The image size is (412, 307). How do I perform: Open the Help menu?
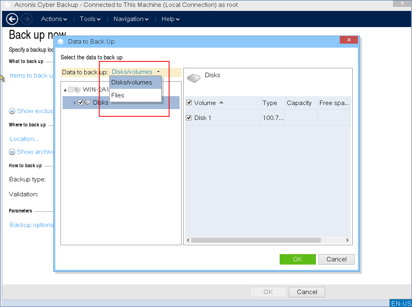[171, 19]
